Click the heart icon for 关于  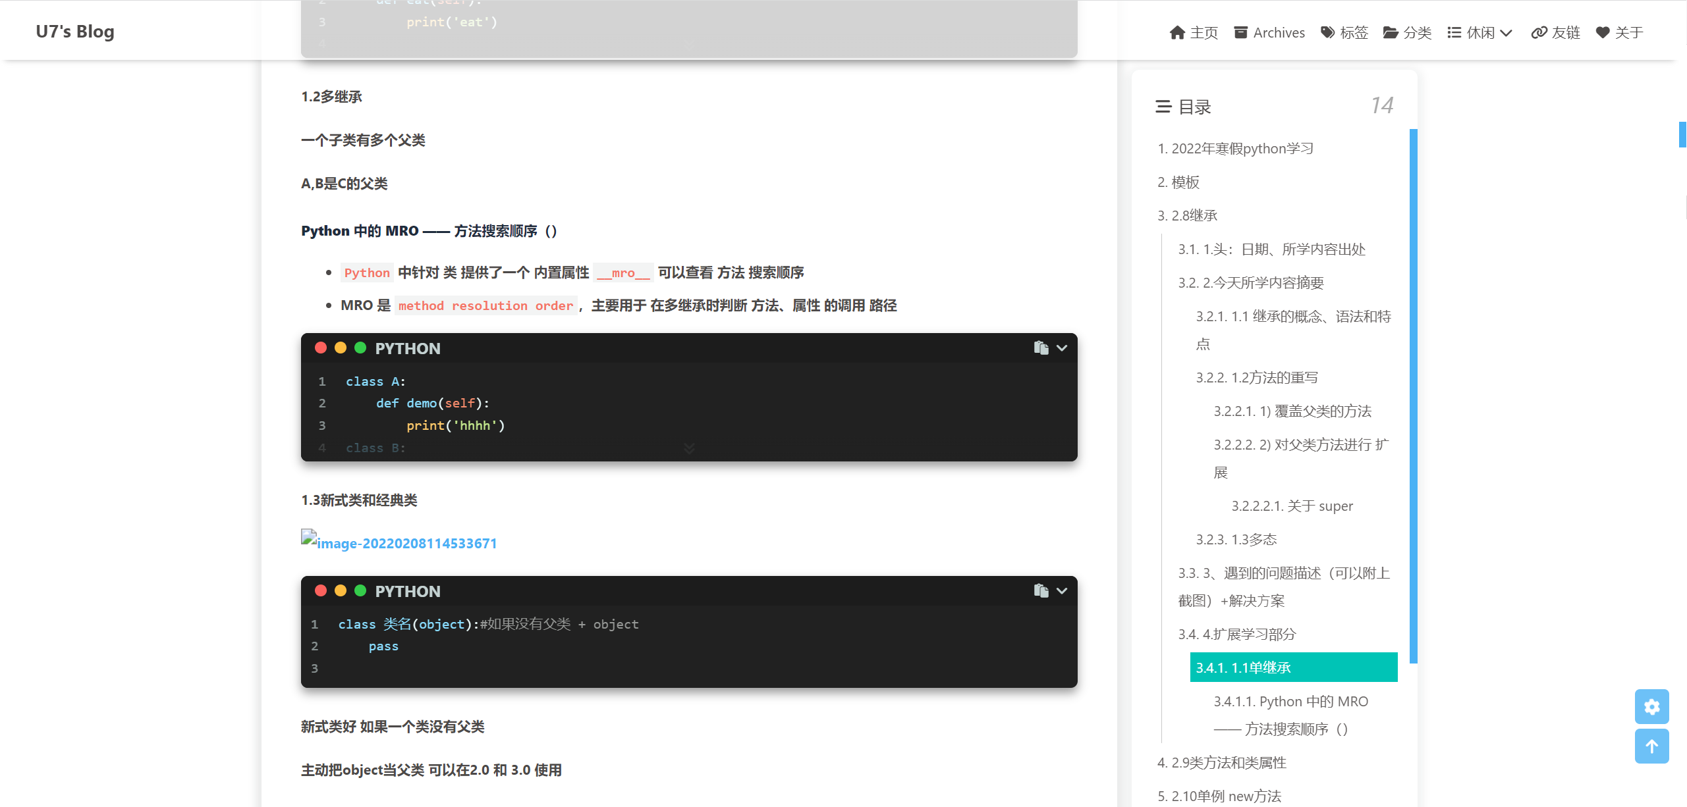tap(1602, 32)
